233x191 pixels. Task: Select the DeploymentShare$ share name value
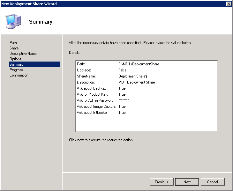(132, 76)
